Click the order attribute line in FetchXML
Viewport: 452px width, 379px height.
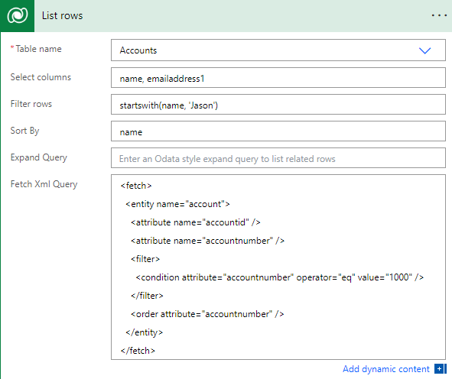(207, 314)
